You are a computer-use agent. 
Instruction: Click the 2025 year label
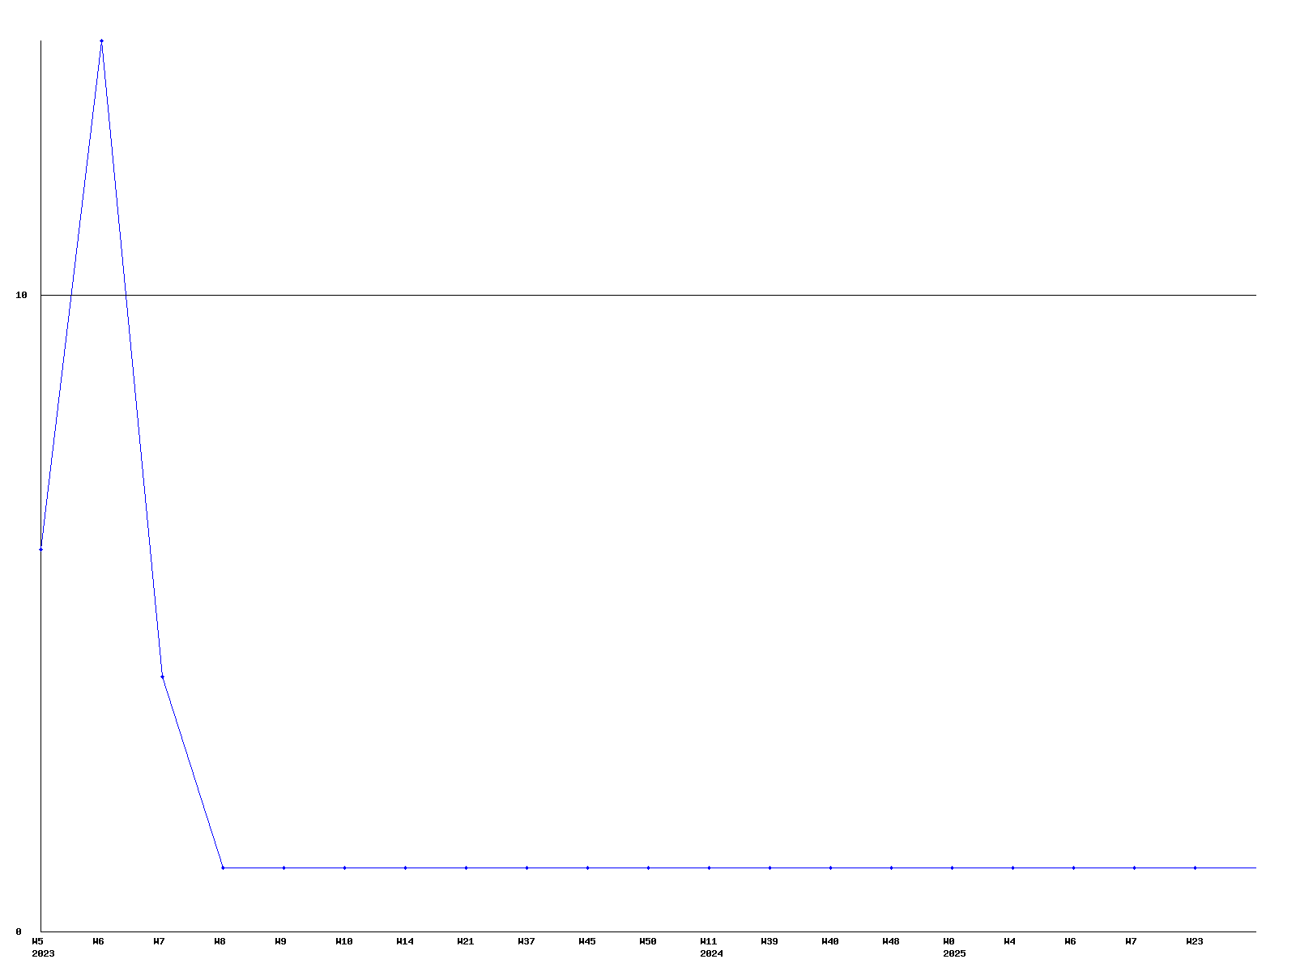pos(954,953)
